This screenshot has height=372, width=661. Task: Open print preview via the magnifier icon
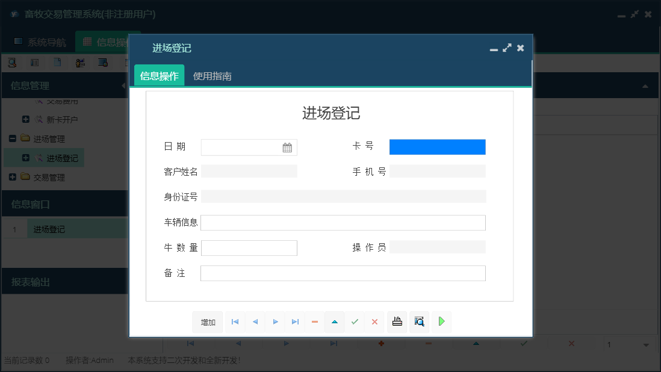click(418, 321)
